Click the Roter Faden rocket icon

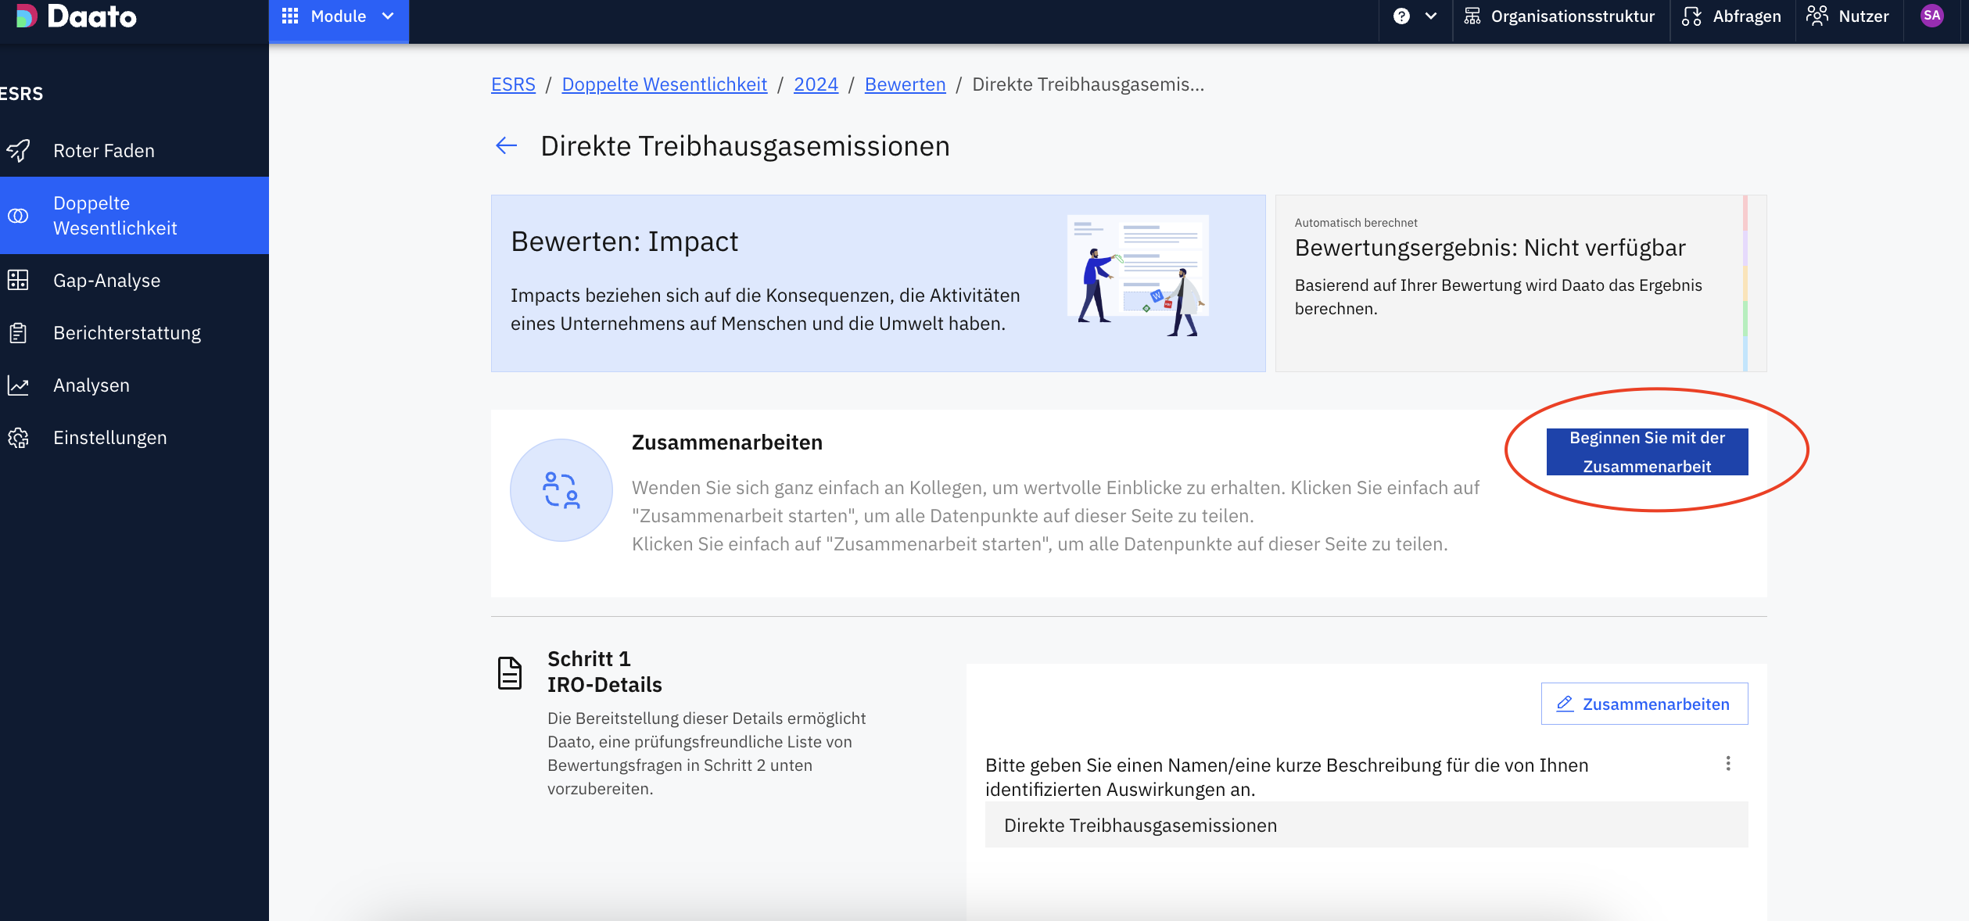point(19,150)
